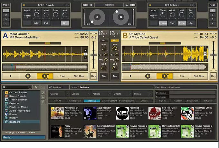The image size is (219, 148).
Task: Open Track Collection in browser tree
Action: click(x=18, y=100)
